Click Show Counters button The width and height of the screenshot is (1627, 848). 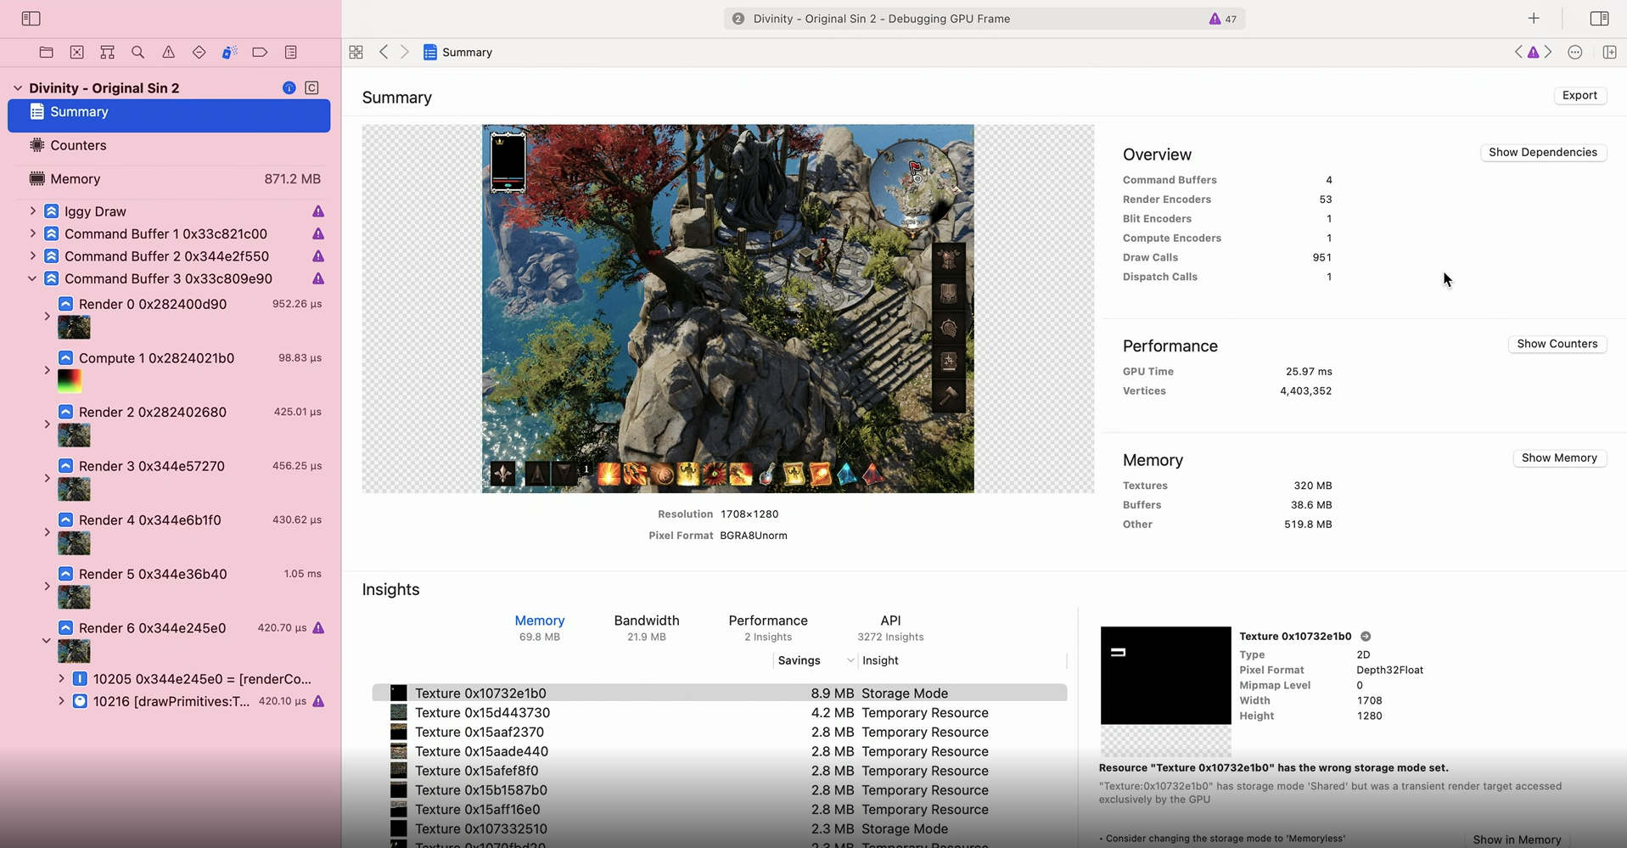click(x=1557, y=344)
